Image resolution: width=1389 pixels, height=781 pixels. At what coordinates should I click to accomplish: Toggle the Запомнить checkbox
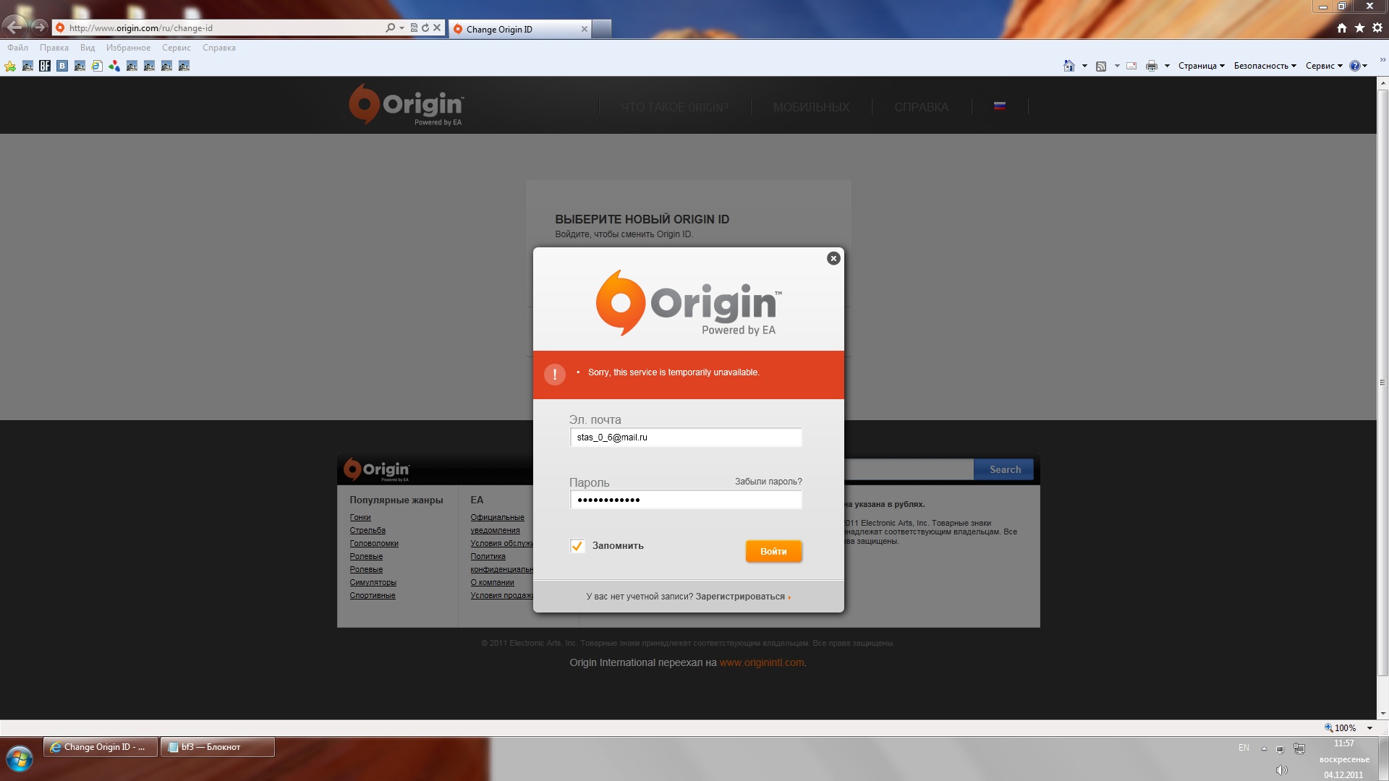577,546
